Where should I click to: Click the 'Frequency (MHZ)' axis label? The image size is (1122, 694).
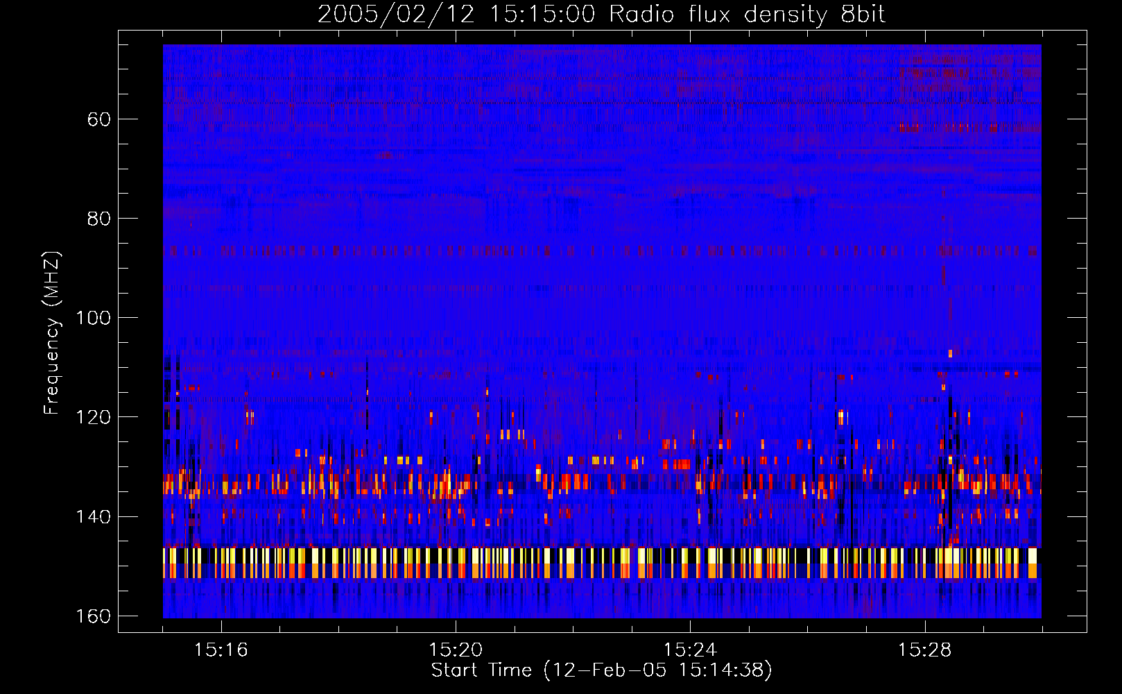click(x=52, y=333)
